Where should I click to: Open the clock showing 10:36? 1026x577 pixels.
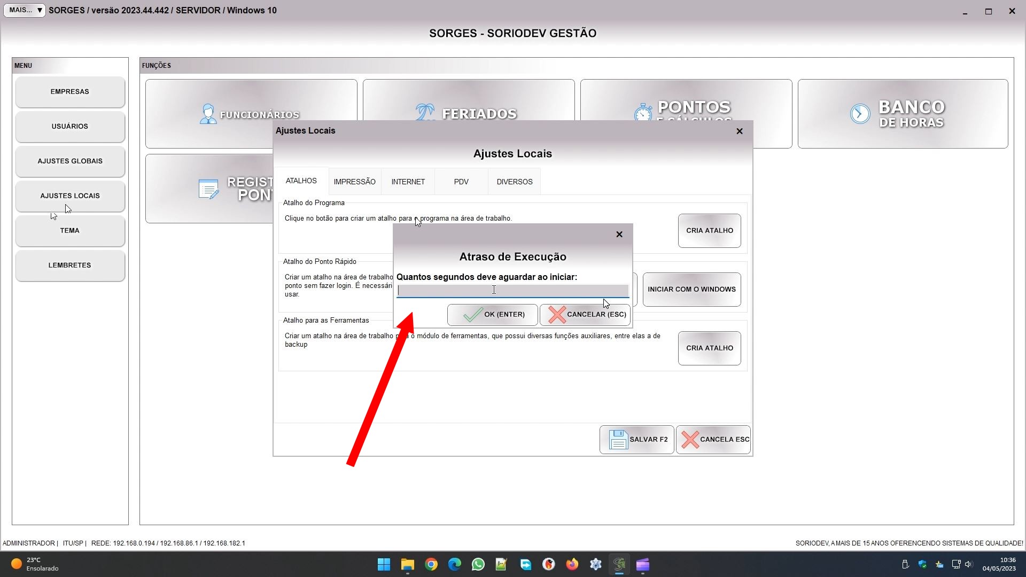[x=999, y=564]
